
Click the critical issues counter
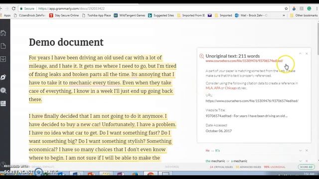221,167
